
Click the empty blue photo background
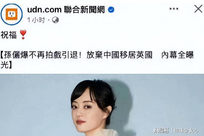point(33,104)
